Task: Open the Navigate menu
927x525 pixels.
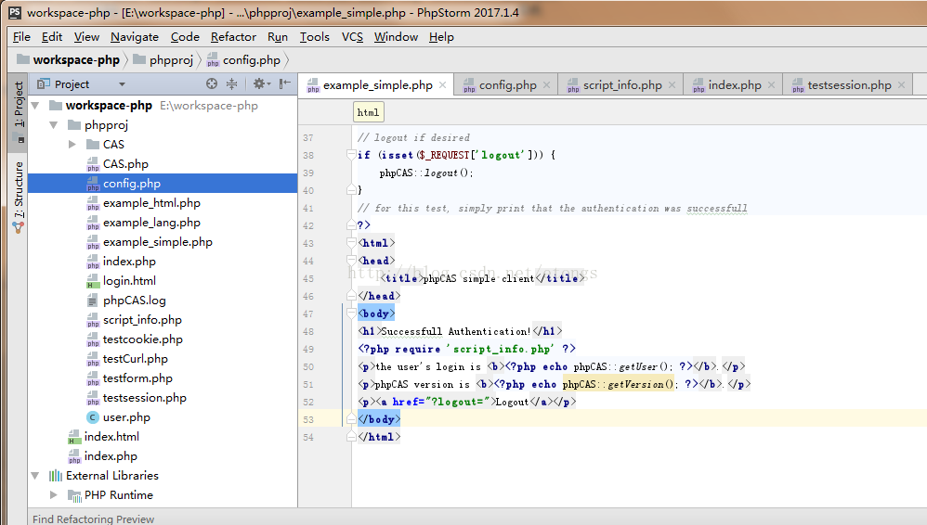Action: point(134,36)
